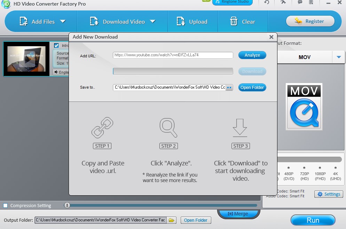Screen dimensions: 346x229
Task: Close the Add New Download dialog
Action: [272, 37]
